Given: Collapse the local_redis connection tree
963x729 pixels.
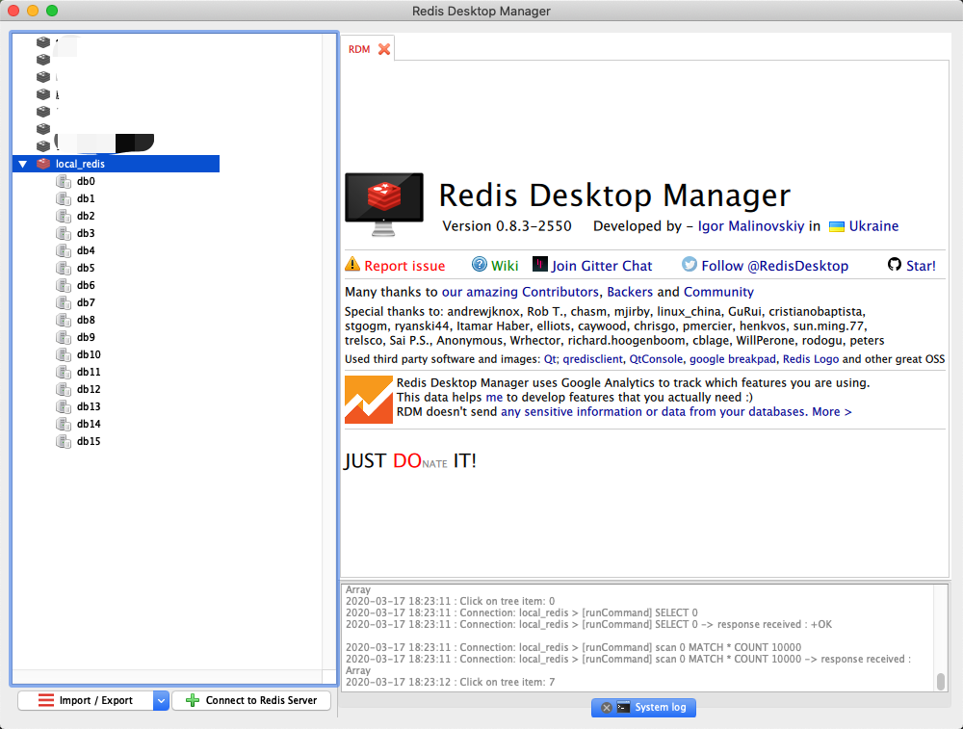Looking at the screenshot, I should [x=23, y=164].
